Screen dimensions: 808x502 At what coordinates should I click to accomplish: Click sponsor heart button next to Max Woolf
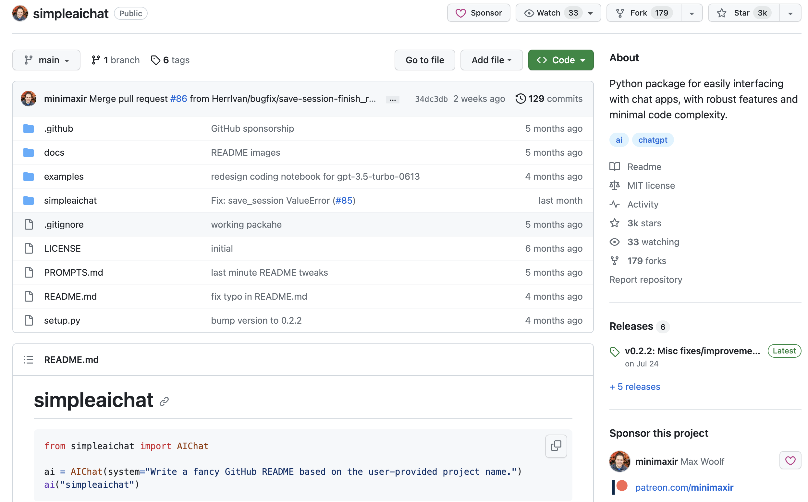790,460
